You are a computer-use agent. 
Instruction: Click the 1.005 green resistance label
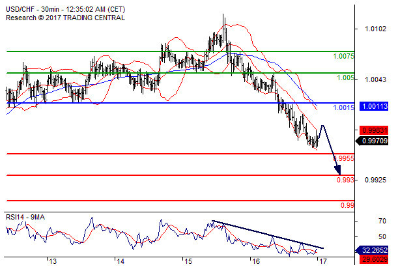click(345, 78)
